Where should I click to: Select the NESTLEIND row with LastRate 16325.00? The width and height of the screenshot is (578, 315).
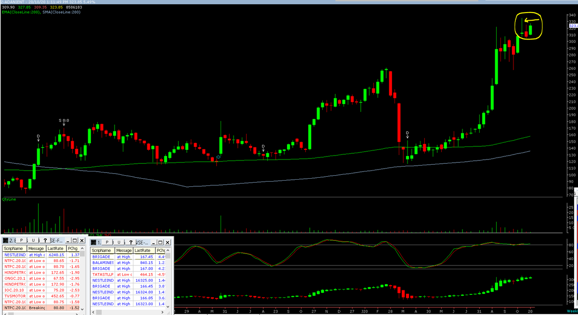[128, 280]
